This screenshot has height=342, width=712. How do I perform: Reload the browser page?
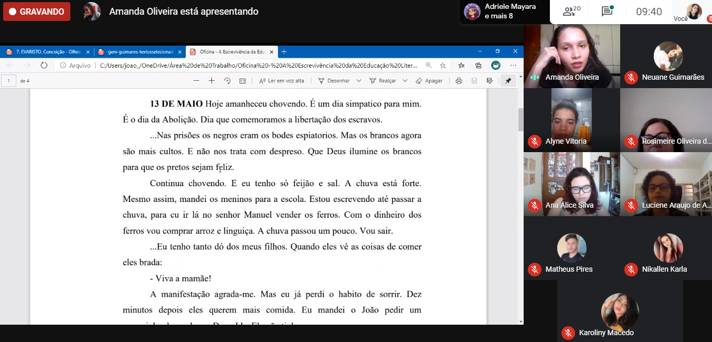coord(44,66)
